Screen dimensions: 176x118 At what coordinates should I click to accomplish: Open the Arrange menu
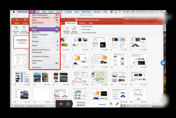pos(68,12)
